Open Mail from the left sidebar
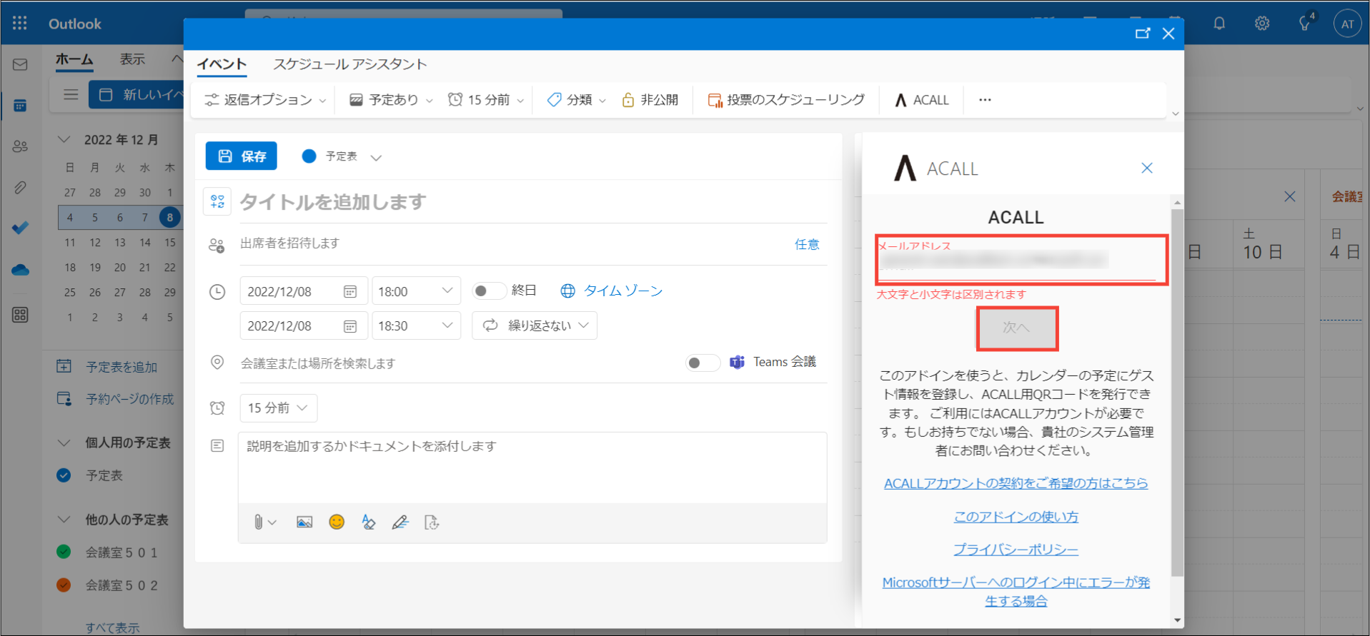This screenshot has height=636, width=1370. coord(20,65)
